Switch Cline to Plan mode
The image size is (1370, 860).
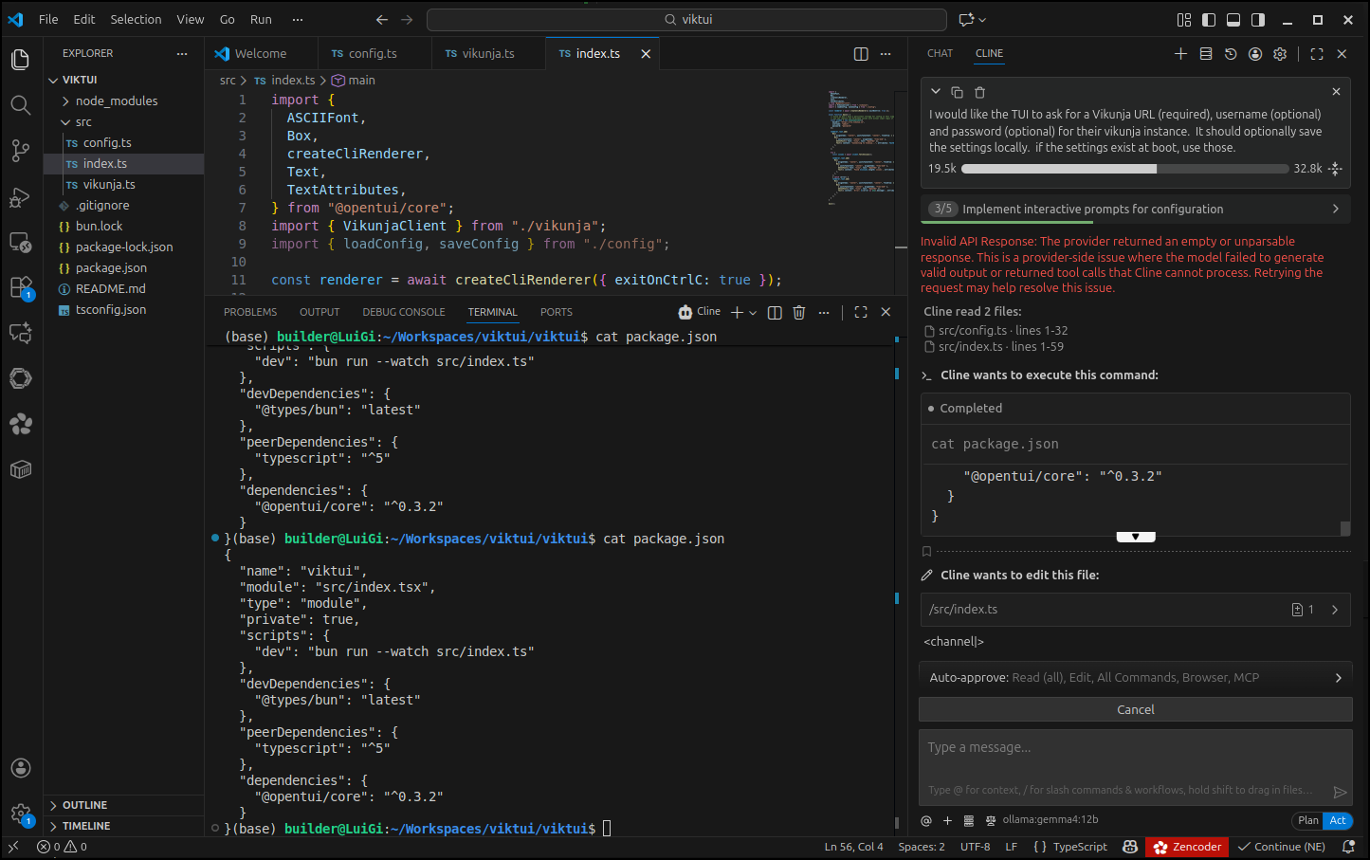tap(1307, 820)
